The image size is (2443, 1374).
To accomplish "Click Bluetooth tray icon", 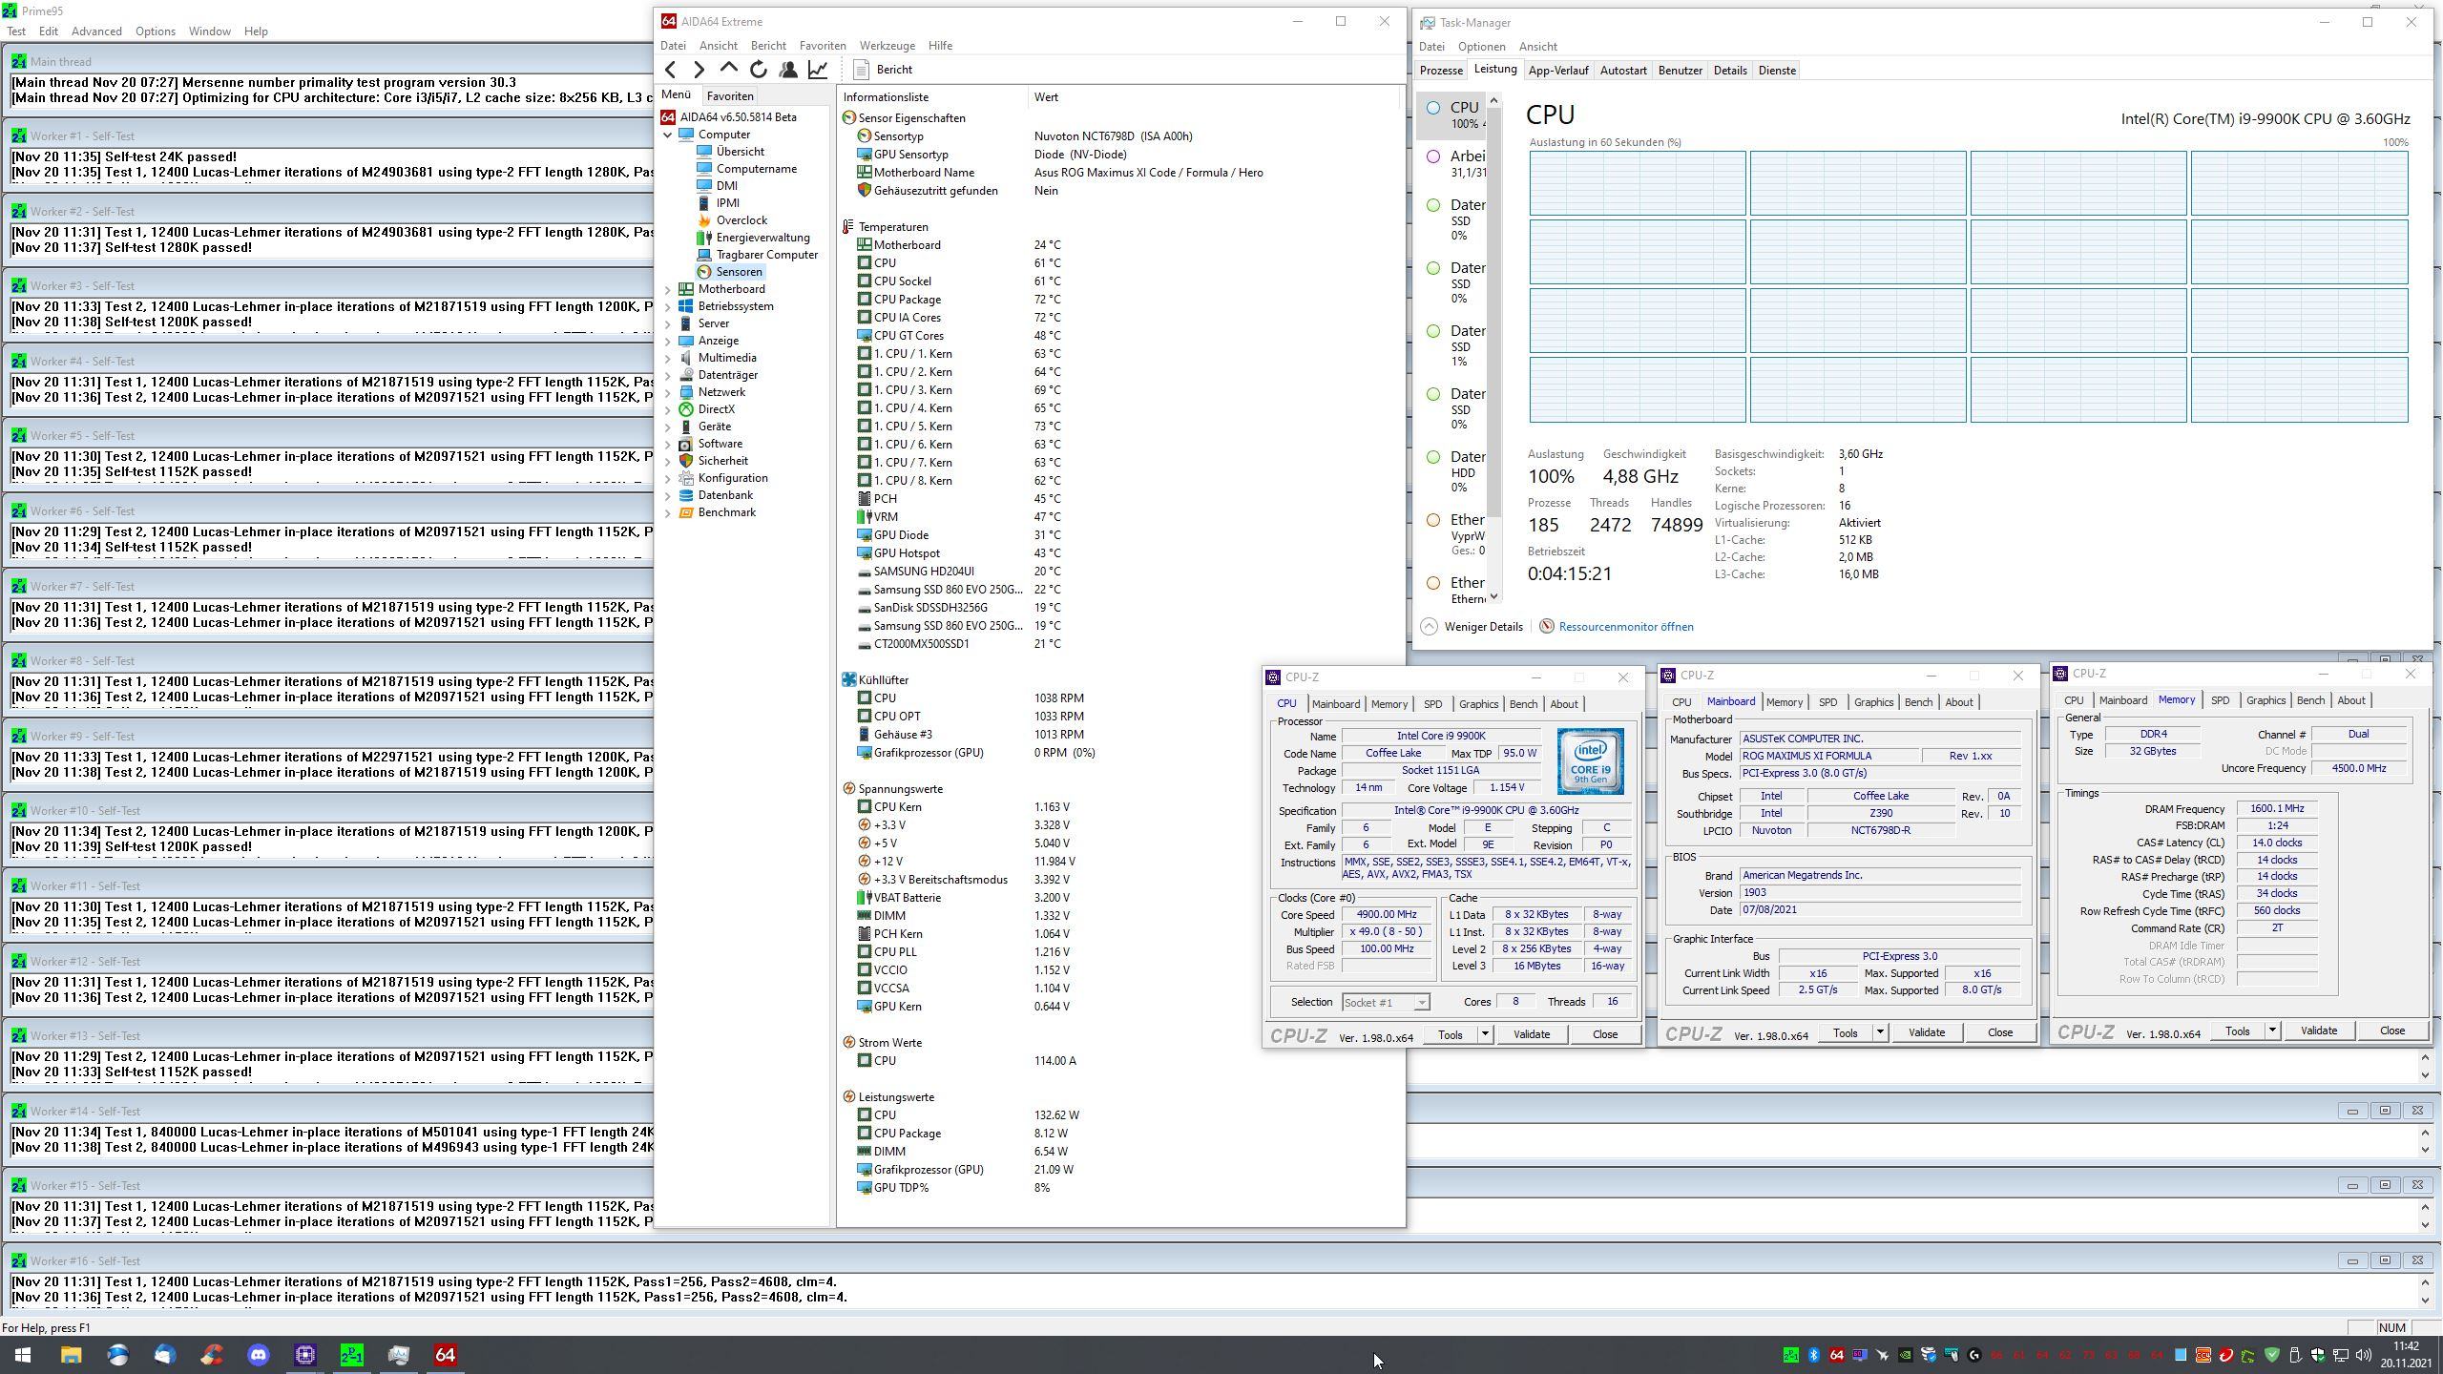I will (x=1813, y=1355).
